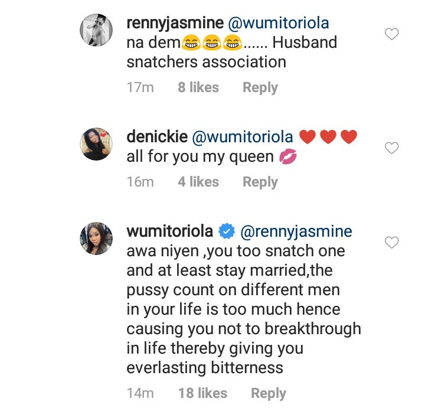This screenshot has height=418, width=425.
Task: Click the blue verified badge beside wumitoriola
Action: click(x=226, y=231)
